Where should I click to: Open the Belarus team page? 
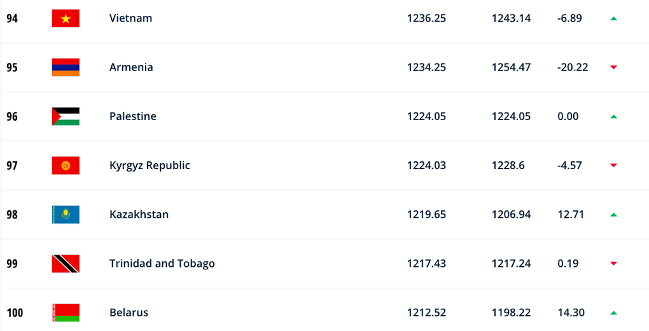[129, 313]
